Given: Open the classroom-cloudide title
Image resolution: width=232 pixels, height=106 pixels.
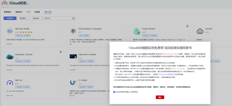Looking at the screenshot, I should pyautogui.click(x=87, y=54).
